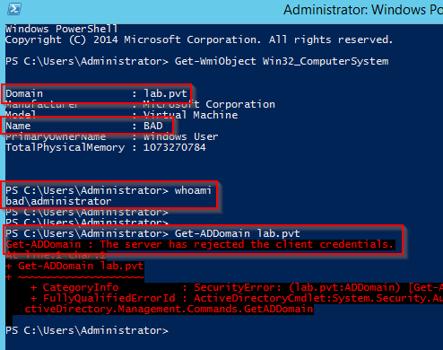Viewport: 443px width, 350px height.
Task: Click the TotalPhysicalMemory value 1073270784
Action: tap(175, 147)
